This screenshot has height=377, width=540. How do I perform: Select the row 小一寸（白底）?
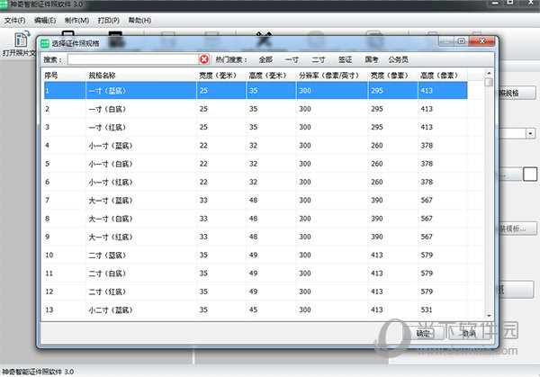pos(256,164)
